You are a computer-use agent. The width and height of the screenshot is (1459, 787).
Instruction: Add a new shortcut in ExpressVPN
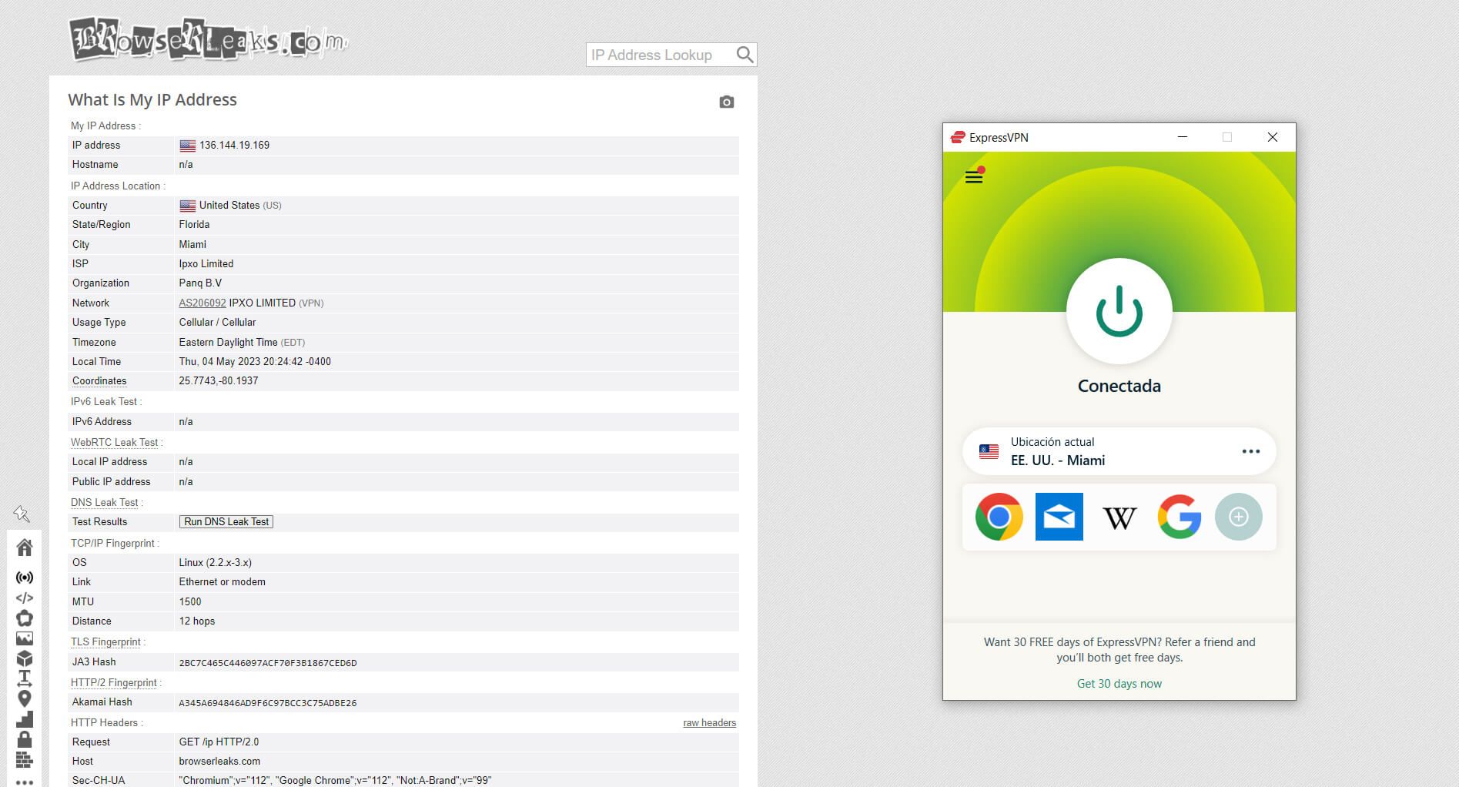pos(1238,517)
